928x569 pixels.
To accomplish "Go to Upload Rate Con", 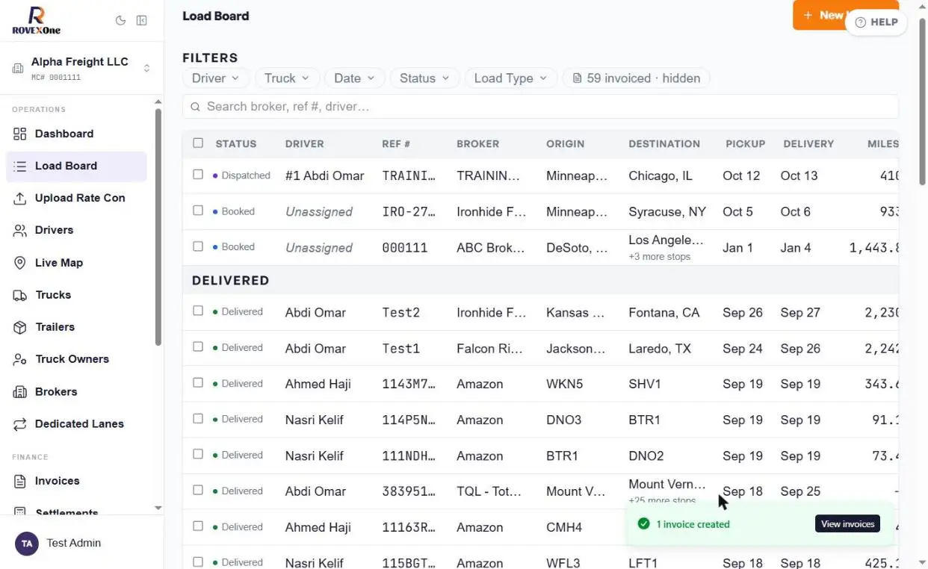I will pos(76,198).
